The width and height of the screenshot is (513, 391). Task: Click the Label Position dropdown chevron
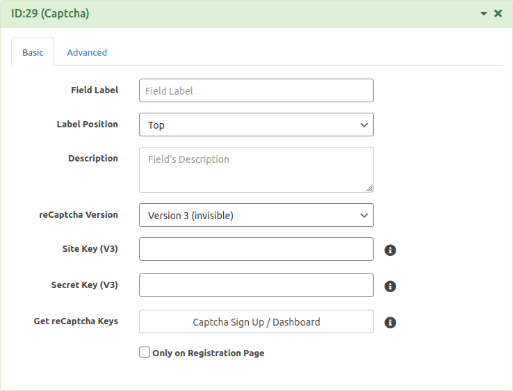point(364,125)
